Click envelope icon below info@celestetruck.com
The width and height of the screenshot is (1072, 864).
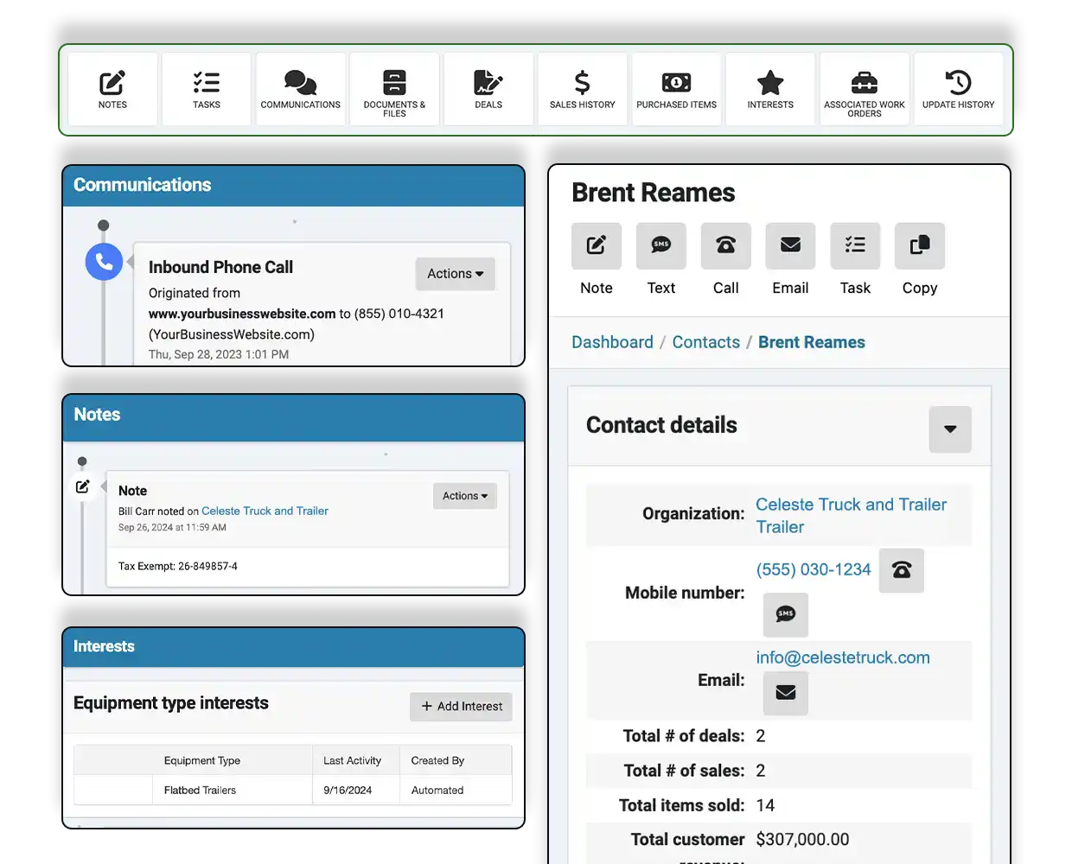(785, 693)
